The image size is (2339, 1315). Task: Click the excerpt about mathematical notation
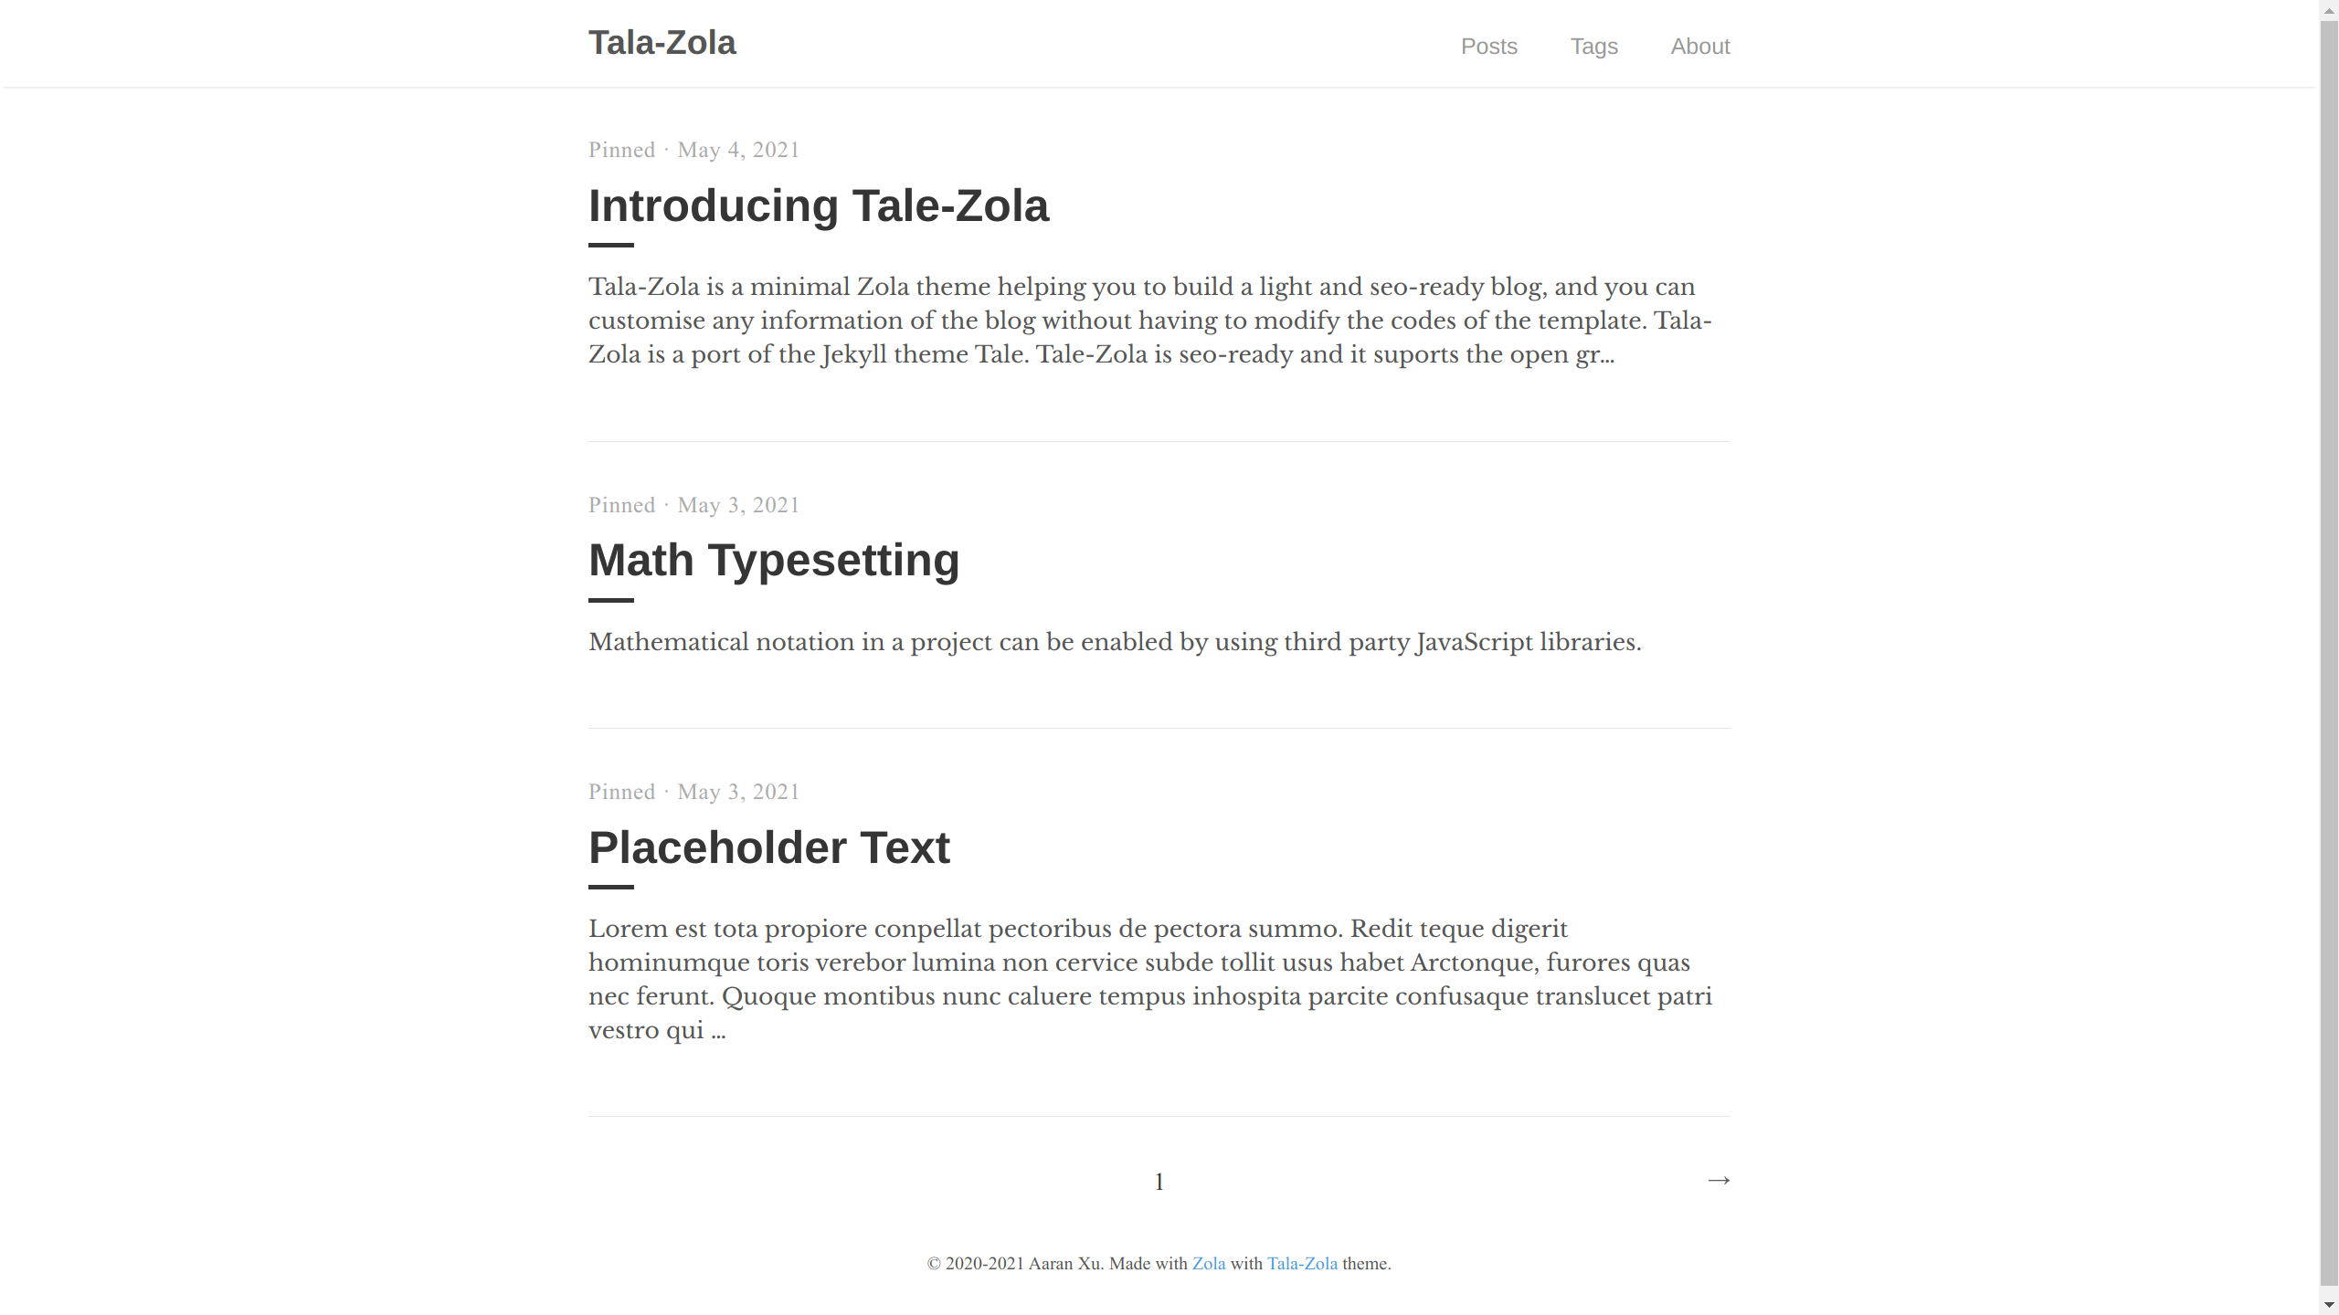1115,641
